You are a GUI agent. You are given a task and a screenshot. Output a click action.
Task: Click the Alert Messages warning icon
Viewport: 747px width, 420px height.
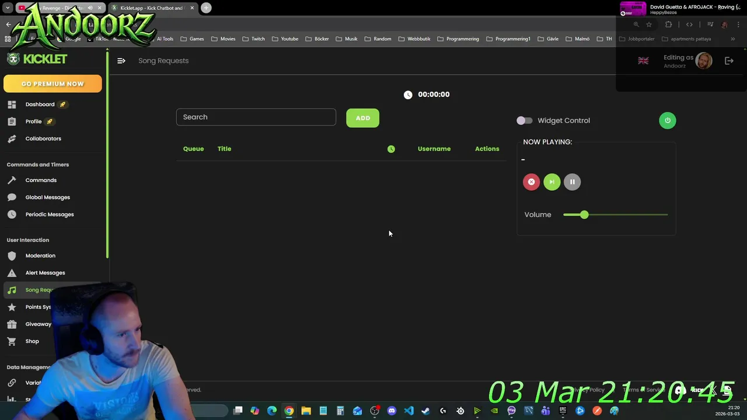[12, 273]
